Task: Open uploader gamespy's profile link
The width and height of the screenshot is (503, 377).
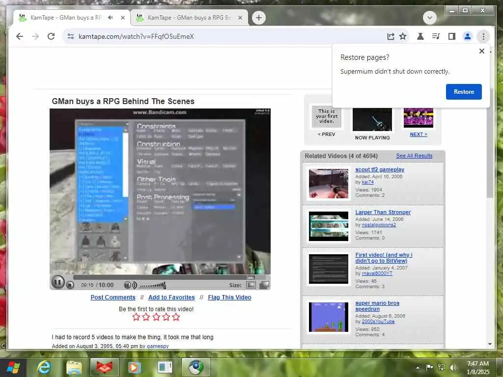Action: pos(158,346)
